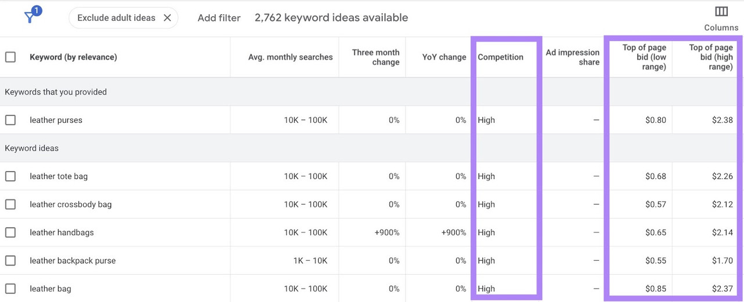Image resolution: width=744 pixels, height=302 pixels.
Task: Click Add filter
Action: [x=219, y=18]
